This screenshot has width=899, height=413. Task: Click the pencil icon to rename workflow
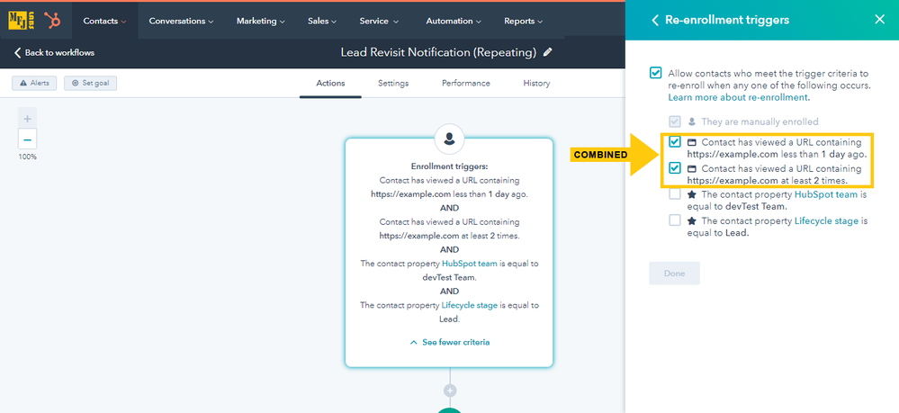[x=547, y=52]
